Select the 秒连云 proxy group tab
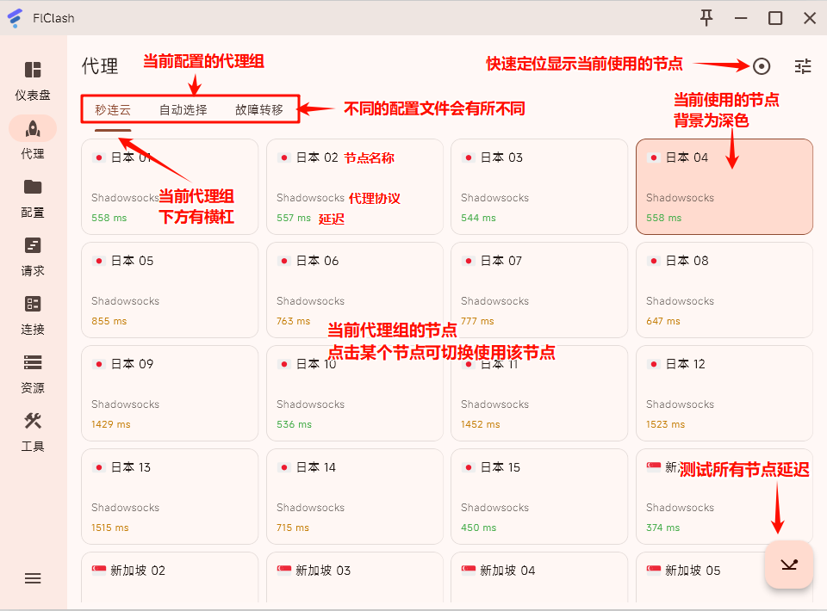The width and height of the screenshot is (827, 611). click(x=113, y=110)
